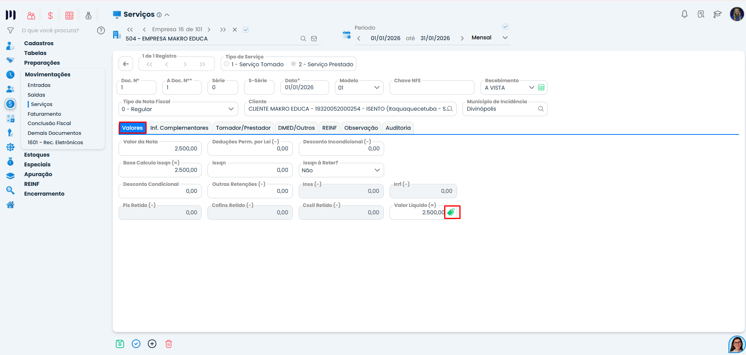Switch to Tomador/Prestador tab
The image size is (746, 355).
click(x=243, y=128)
